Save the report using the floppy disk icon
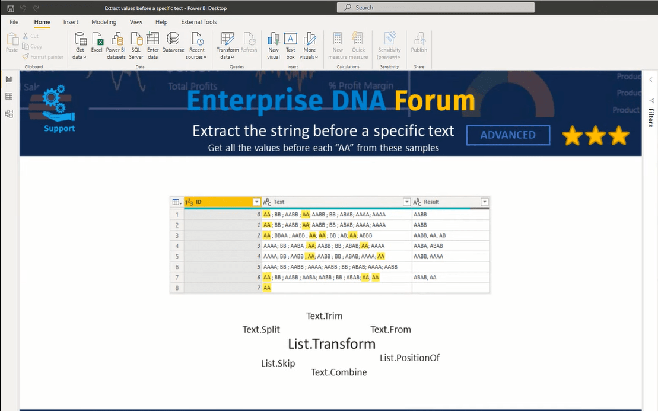 11,8
